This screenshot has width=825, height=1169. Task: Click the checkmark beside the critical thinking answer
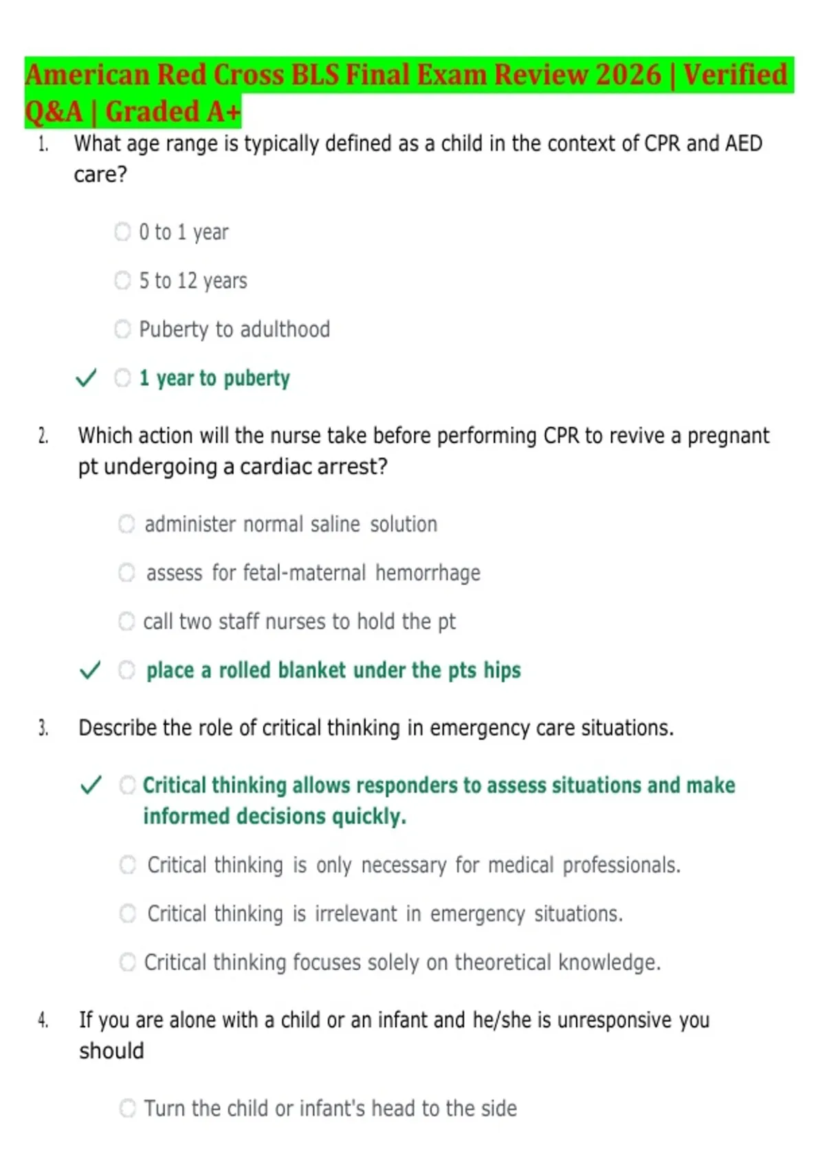[x=91, y=785]
